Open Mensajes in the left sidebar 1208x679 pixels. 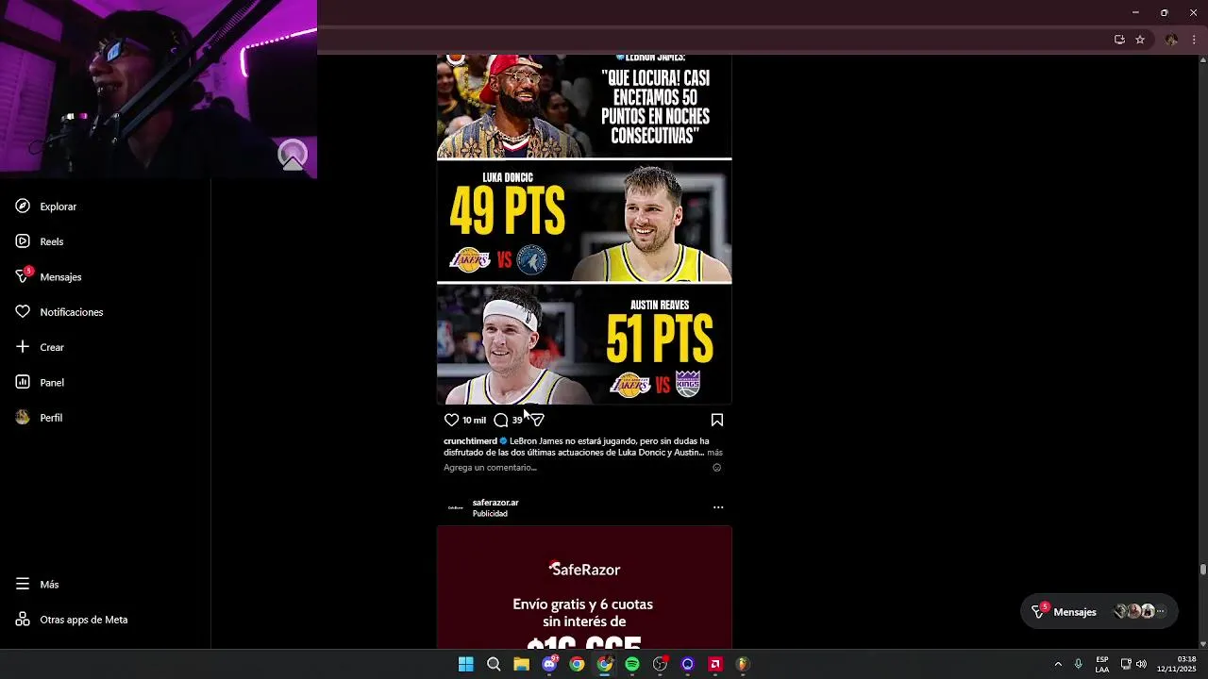click(49, 276)
